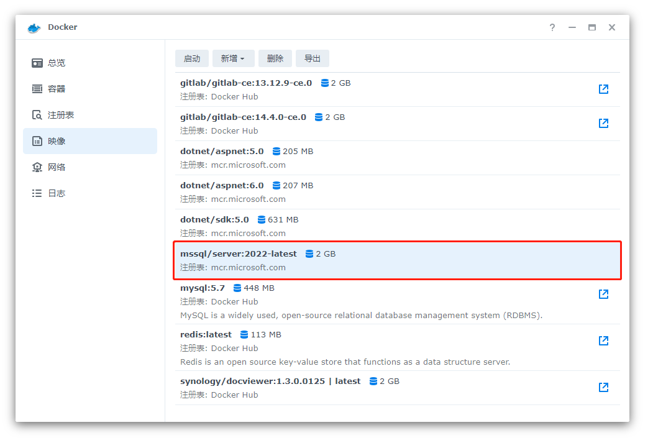653x443 pixels.
Task: Maximize the Docker window
Action: pos(591,27)
